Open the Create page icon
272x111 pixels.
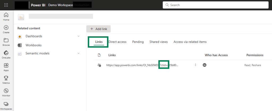(x=6, y=29)
